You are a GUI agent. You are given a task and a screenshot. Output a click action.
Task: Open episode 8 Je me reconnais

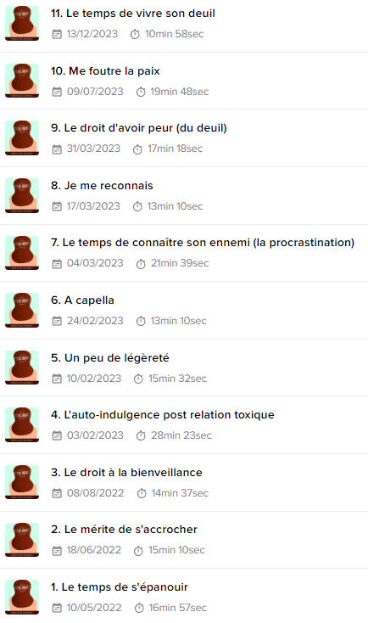tap(102, 186)
